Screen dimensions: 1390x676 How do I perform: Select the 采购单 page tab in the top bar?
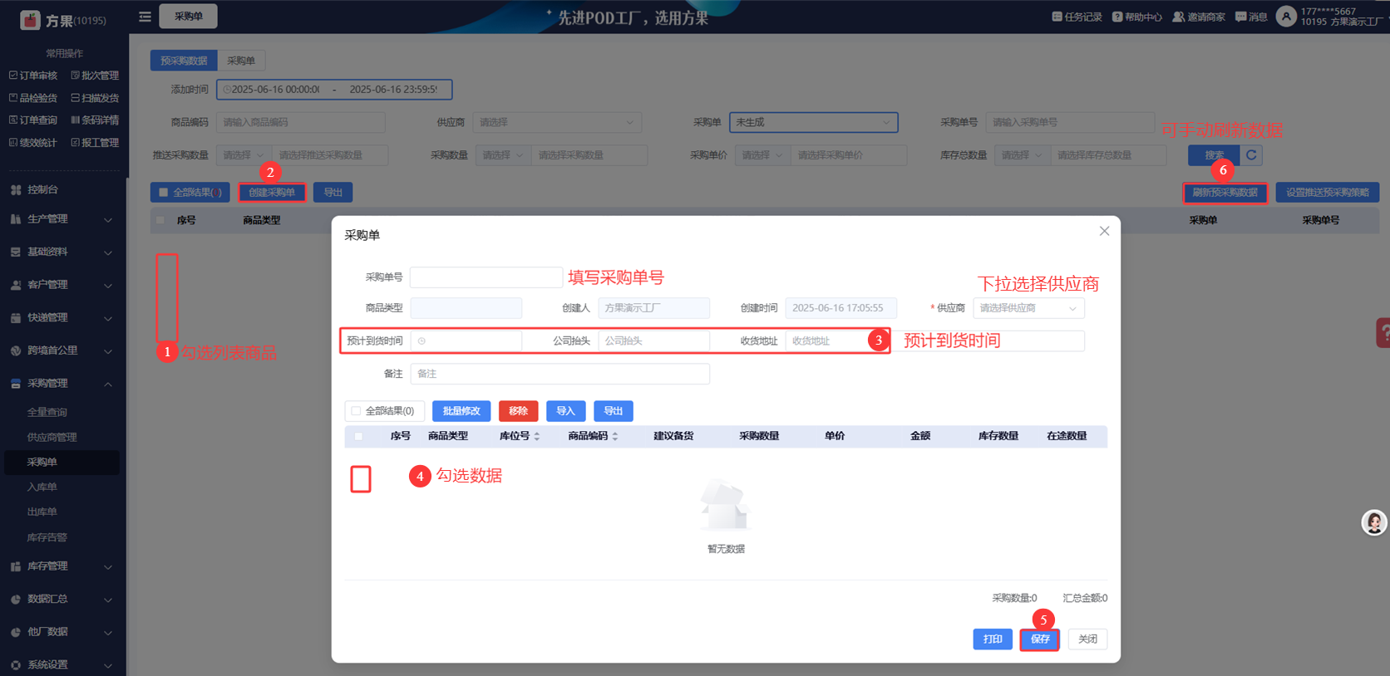(x=189, y=17)
